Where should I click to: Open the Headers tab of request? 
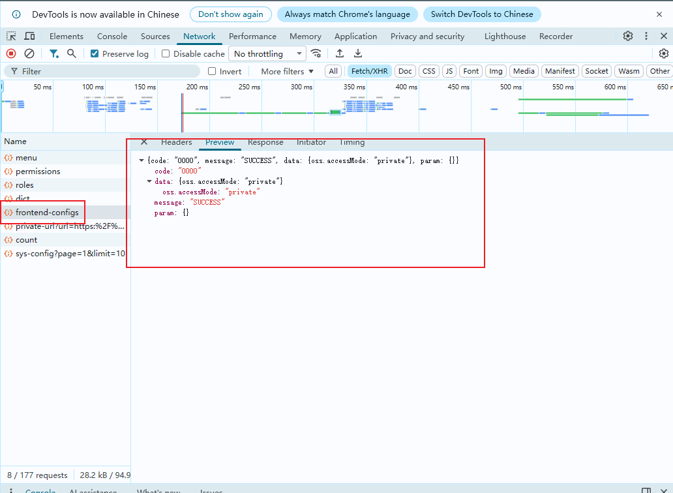coord(176,142)
